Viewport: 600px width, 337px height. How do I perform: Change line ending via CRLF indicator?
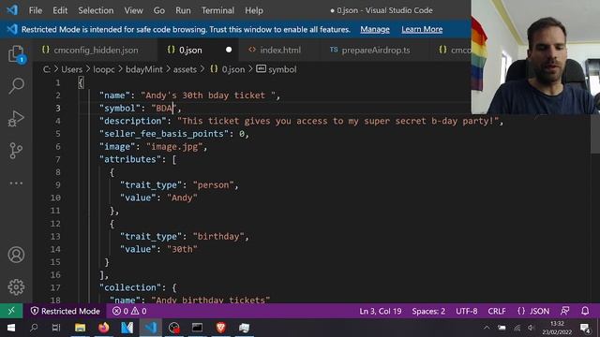pos(497,311)
